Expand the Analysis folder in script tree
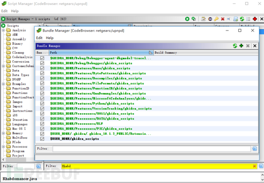Viewport: 264px width, 183px height. (3, 30)
